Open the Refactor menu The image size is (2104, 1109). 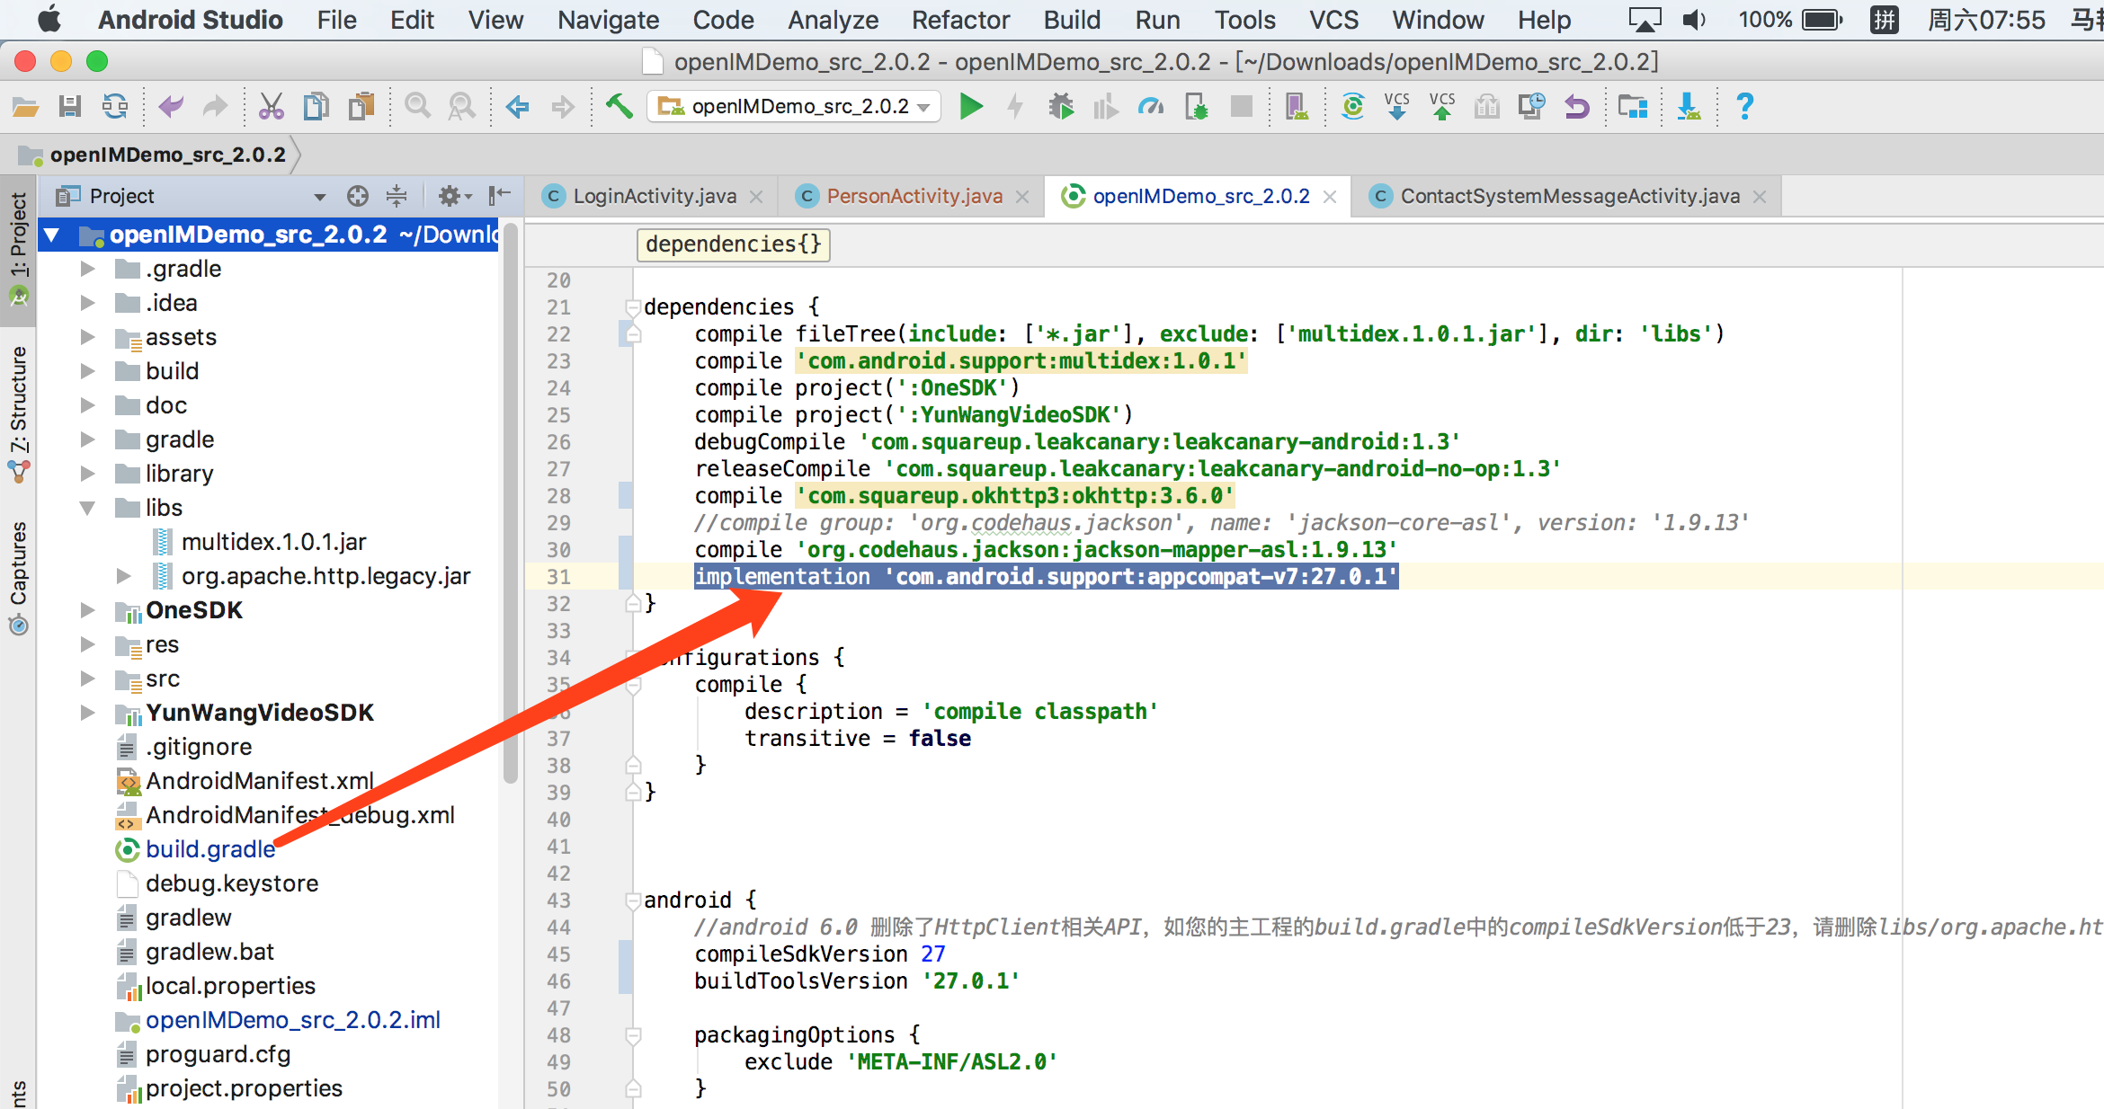coord(960,20)
